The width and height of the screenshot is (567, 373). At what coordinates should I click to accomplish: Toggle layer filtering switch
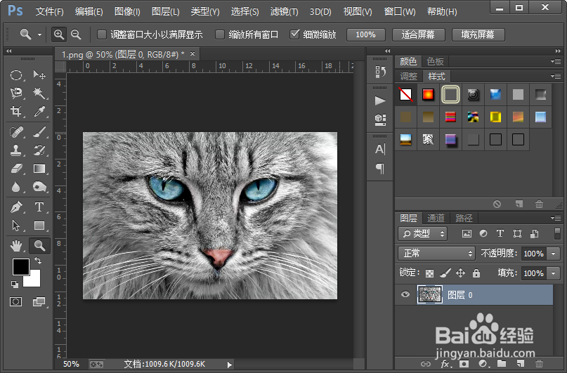pos(557,233)
